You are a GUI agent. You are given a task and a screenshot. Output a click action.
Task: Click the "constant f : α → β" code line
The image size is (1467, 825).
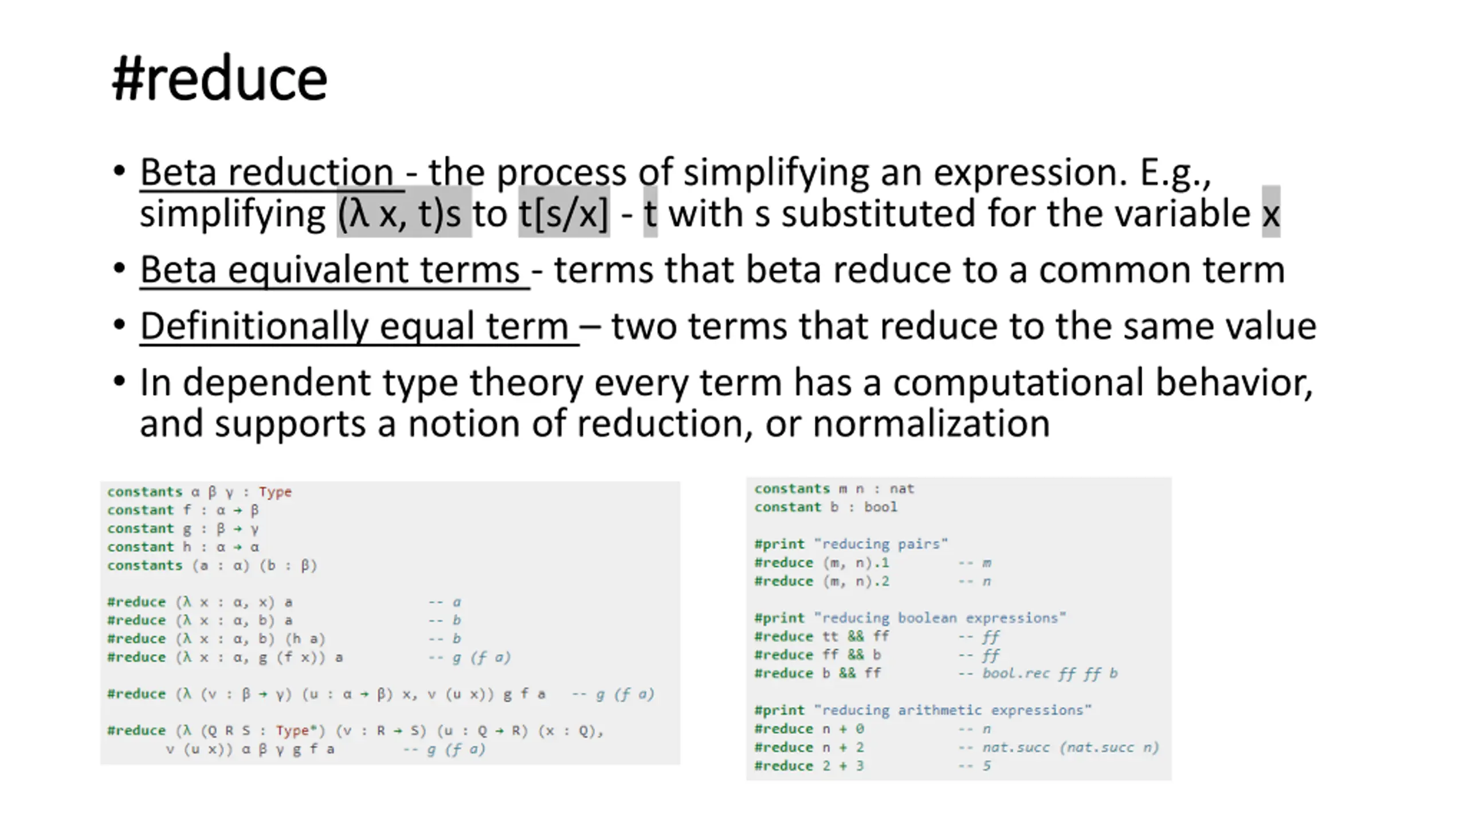pos(183,510)
